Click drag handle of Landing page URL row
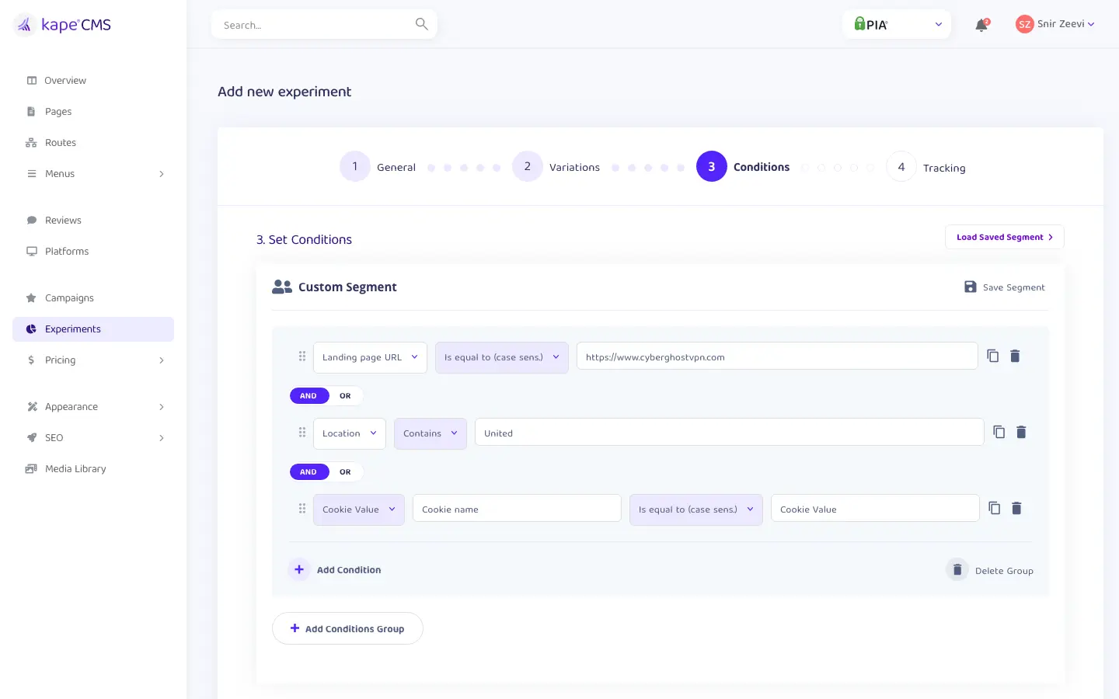This screenshot has height=699, width=1119. click(302, 356)
